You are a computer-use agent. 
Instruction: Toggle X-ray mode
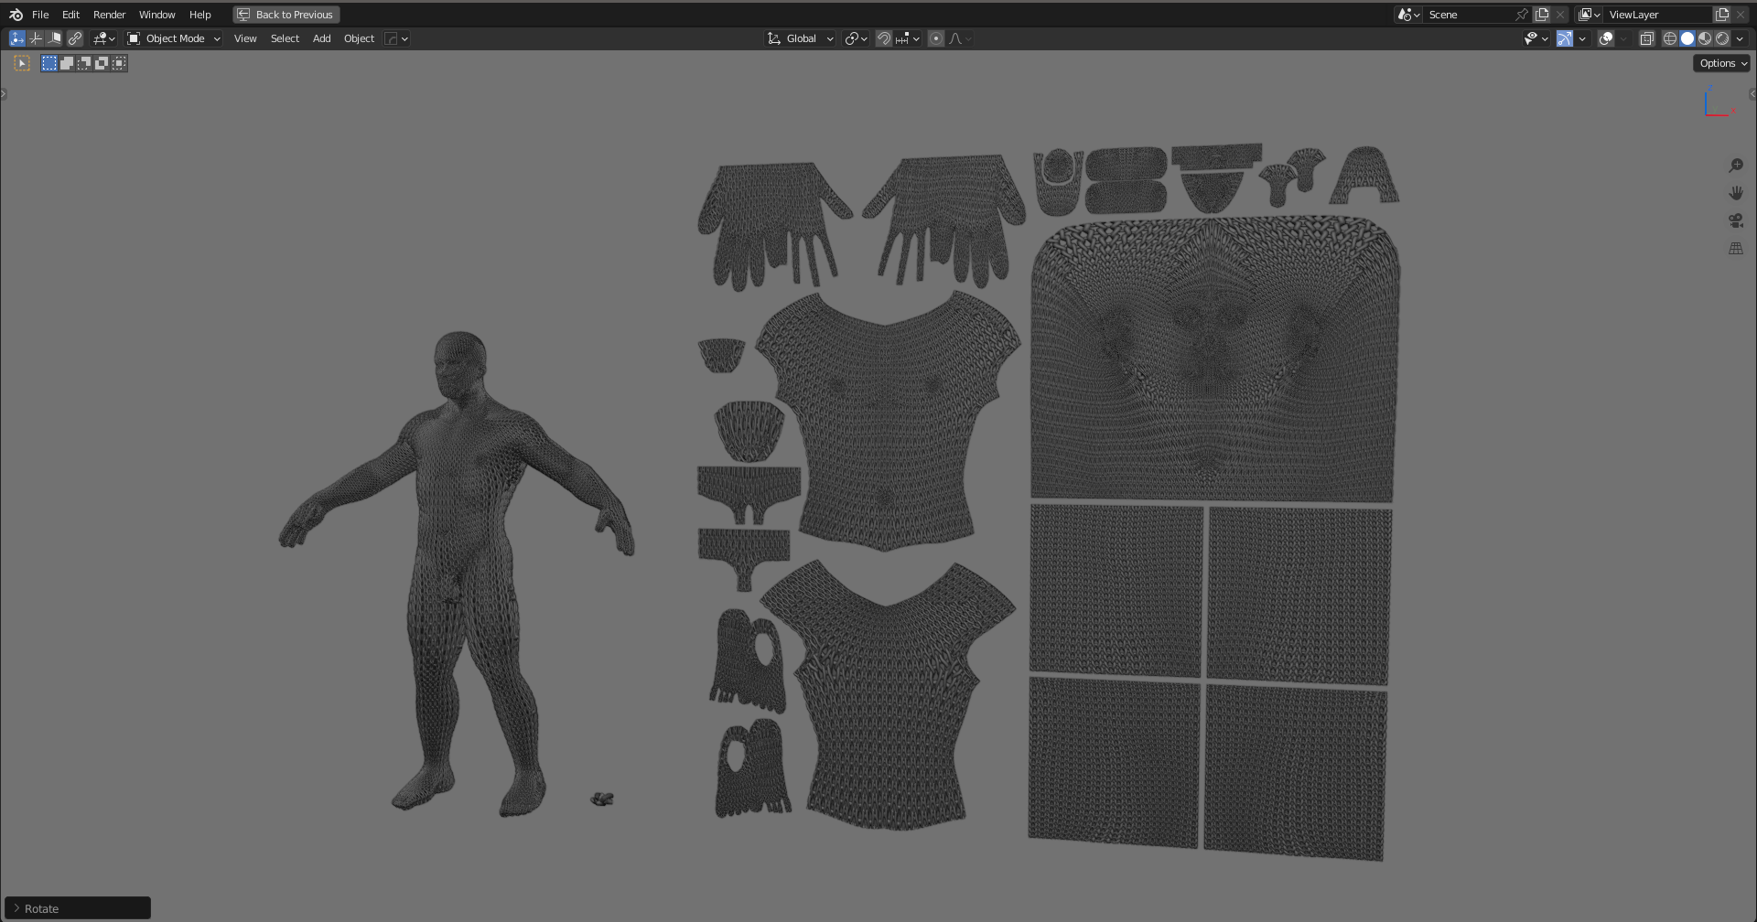point(1646,38)
